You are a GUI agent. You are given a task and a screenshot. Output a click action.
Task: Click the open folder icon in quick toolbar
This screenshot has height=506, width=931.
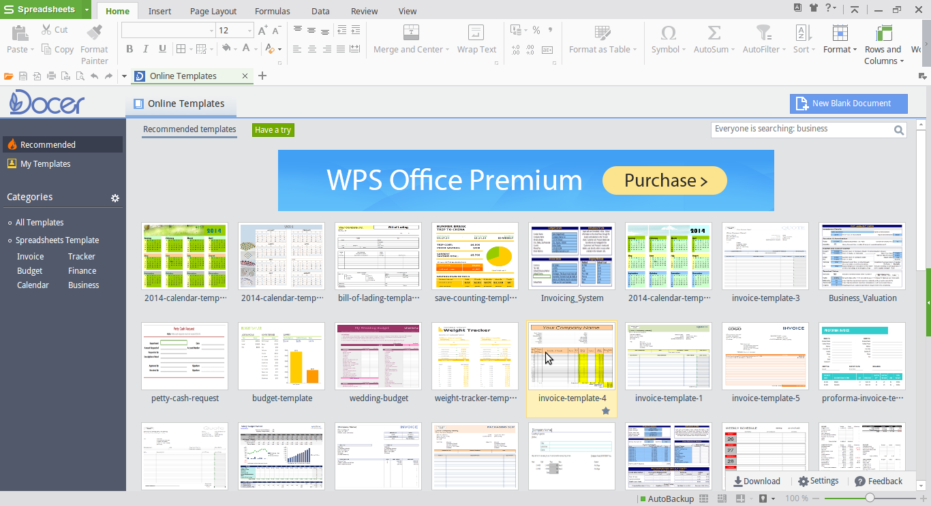[x=9, y=76]
